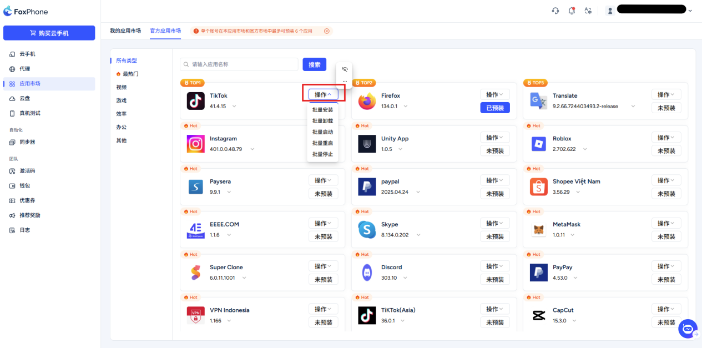Switch to the 我的应用市场 tab
Viewport: 702px width, 348px height.
[x=125, y=31]
